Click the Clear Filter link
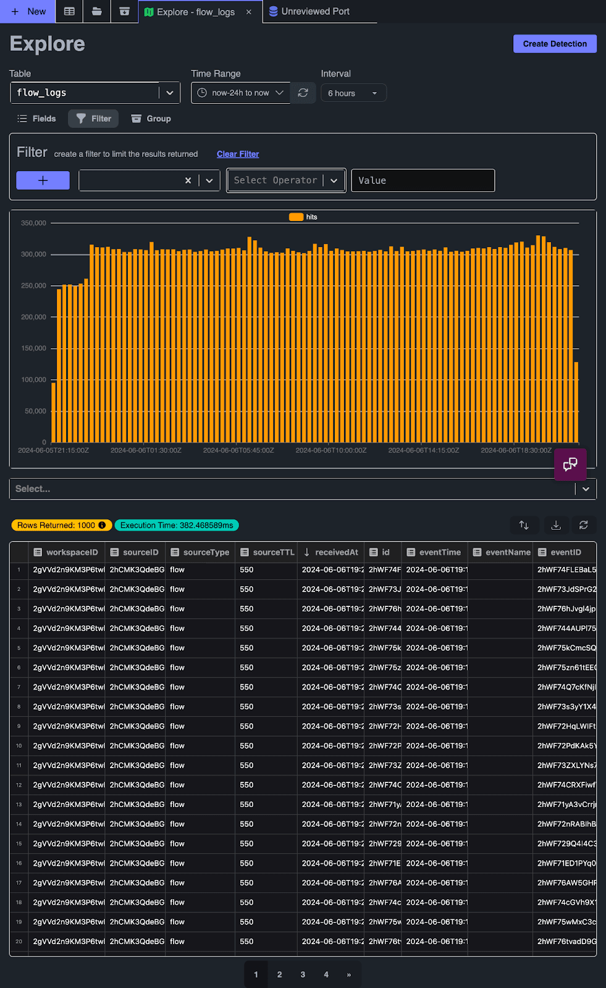The image size is (606, 988). pyautogui.click(x=237, y=154)
